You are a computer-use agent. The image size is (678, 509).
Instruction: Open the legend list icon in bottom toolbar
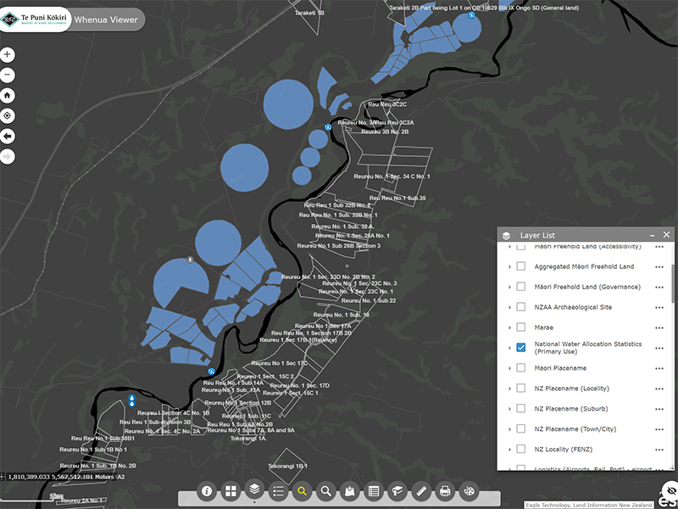[x=277, y=491]
